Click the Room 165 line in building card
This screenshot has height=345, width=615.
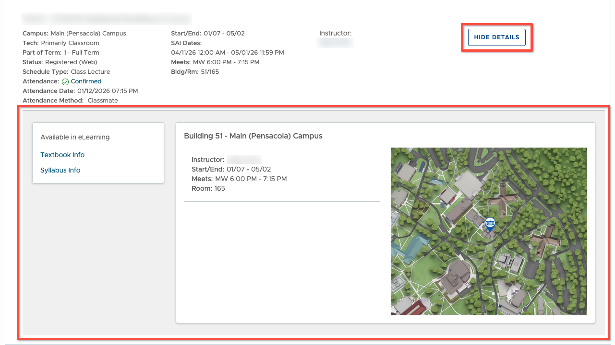click(x=208, y=188)
